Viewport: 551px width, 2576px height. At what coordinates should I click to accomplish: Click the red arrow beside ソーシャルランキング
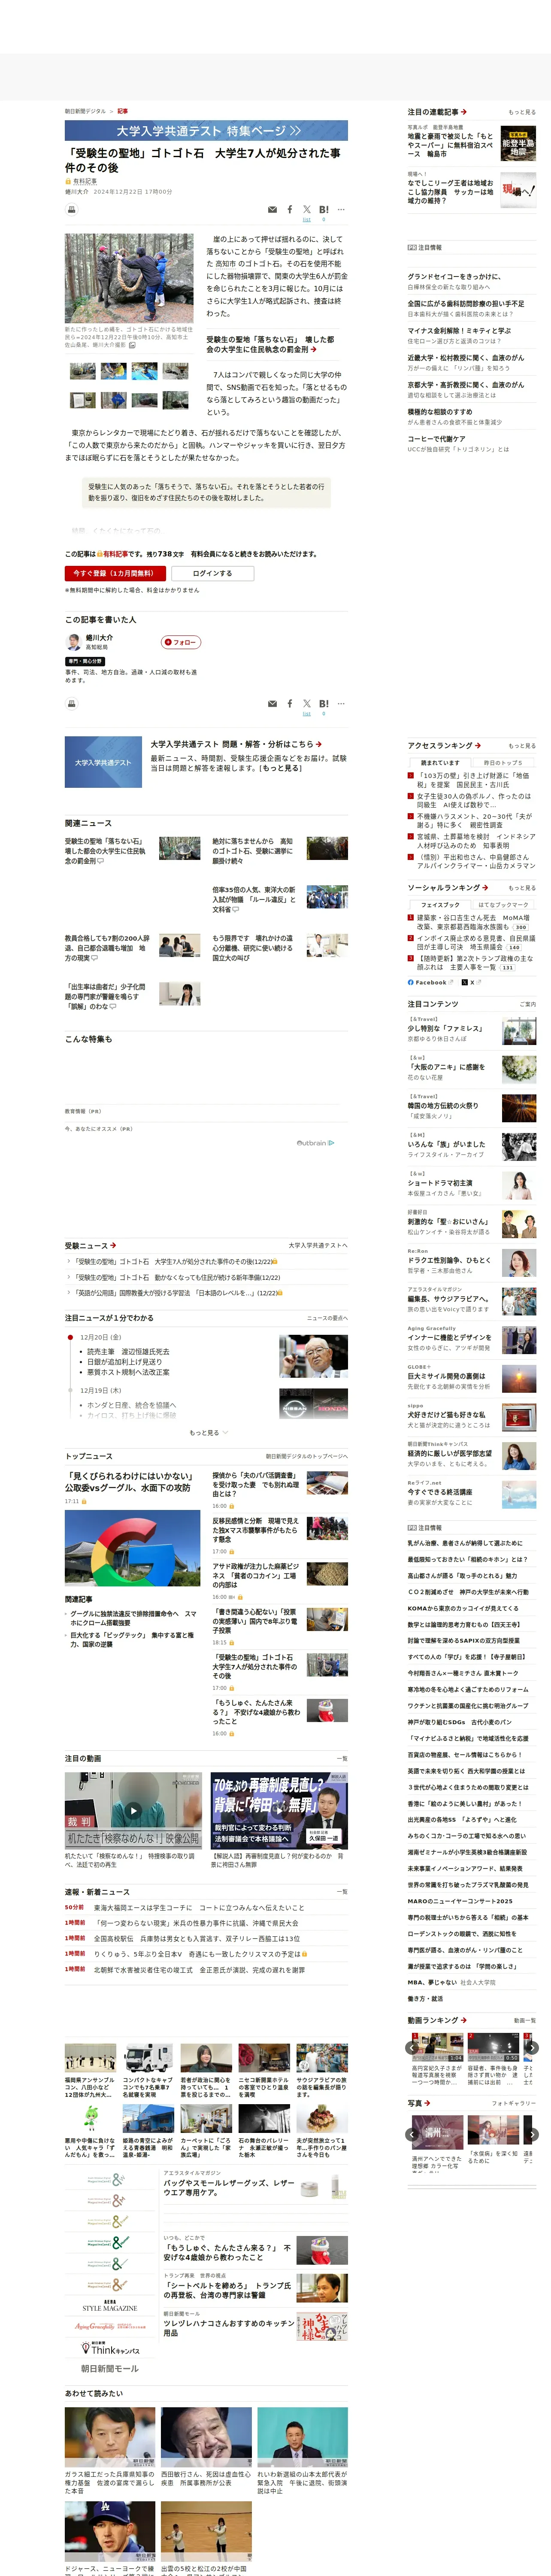pyautogui.click(x=485, y=887)
